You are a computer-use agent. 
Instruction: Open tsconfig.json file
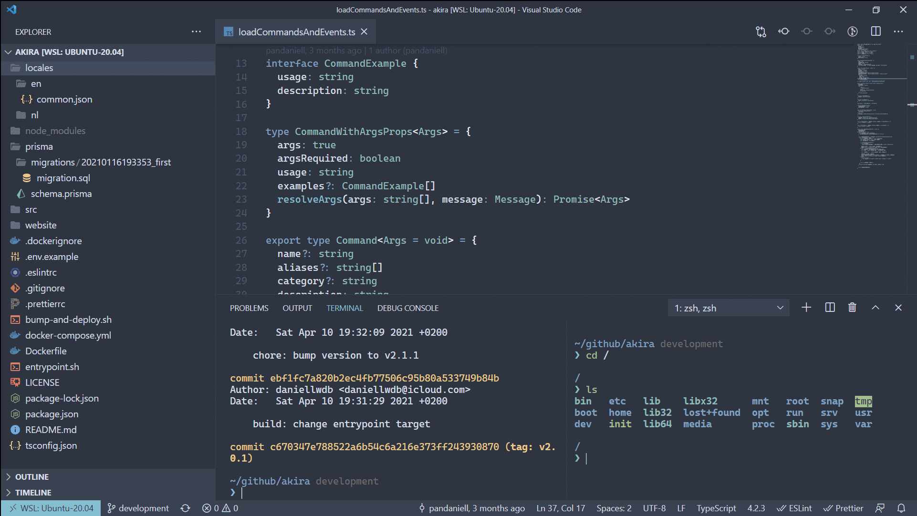108,445
